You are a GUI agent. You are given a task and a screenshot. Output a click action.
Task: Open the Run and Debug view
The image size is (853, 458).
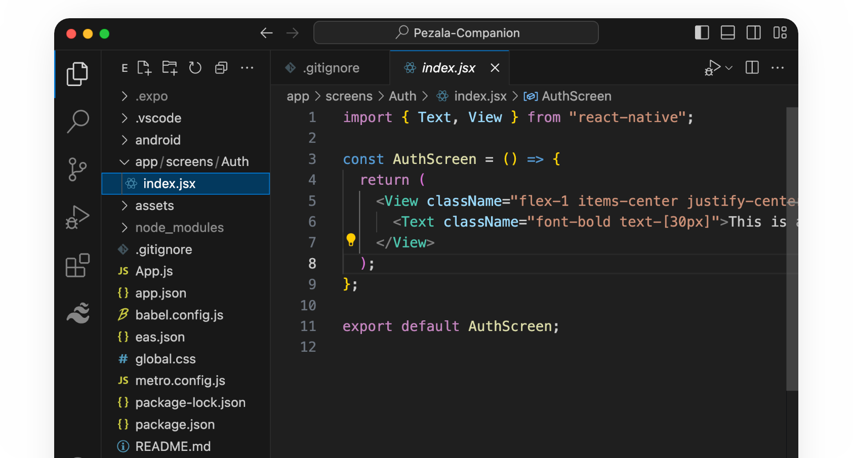(x=77, y=218)
